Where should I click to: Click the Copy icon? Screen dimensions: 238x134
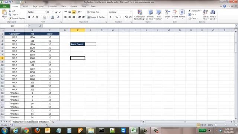(10, 15)
